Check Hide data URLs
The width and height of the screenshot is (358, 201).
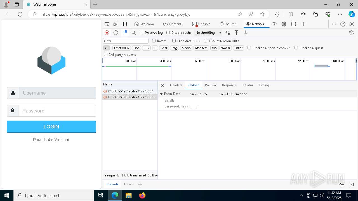[174, 41]
